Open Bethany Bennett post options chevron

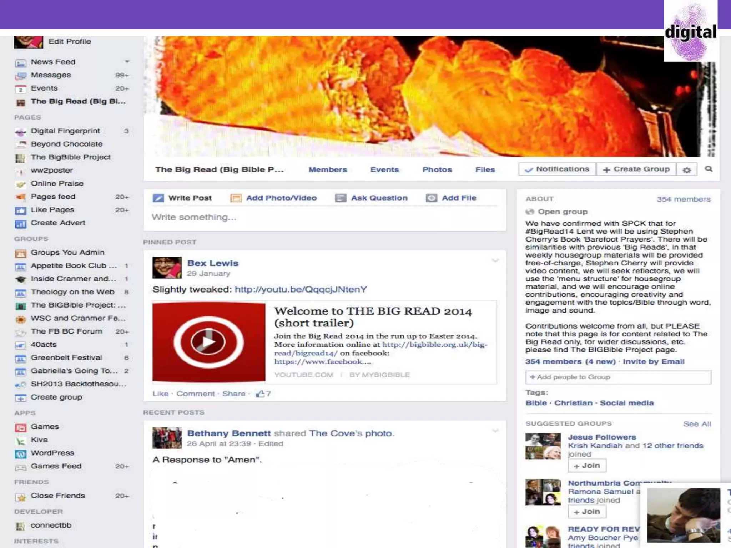[x=495, y=431]
